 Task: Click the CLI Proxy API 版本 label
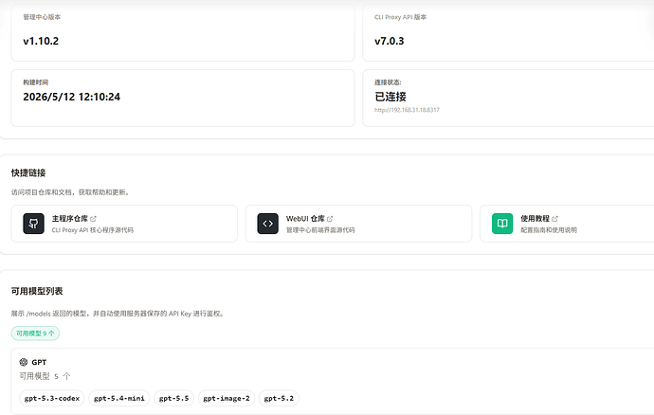click(400, 17)
